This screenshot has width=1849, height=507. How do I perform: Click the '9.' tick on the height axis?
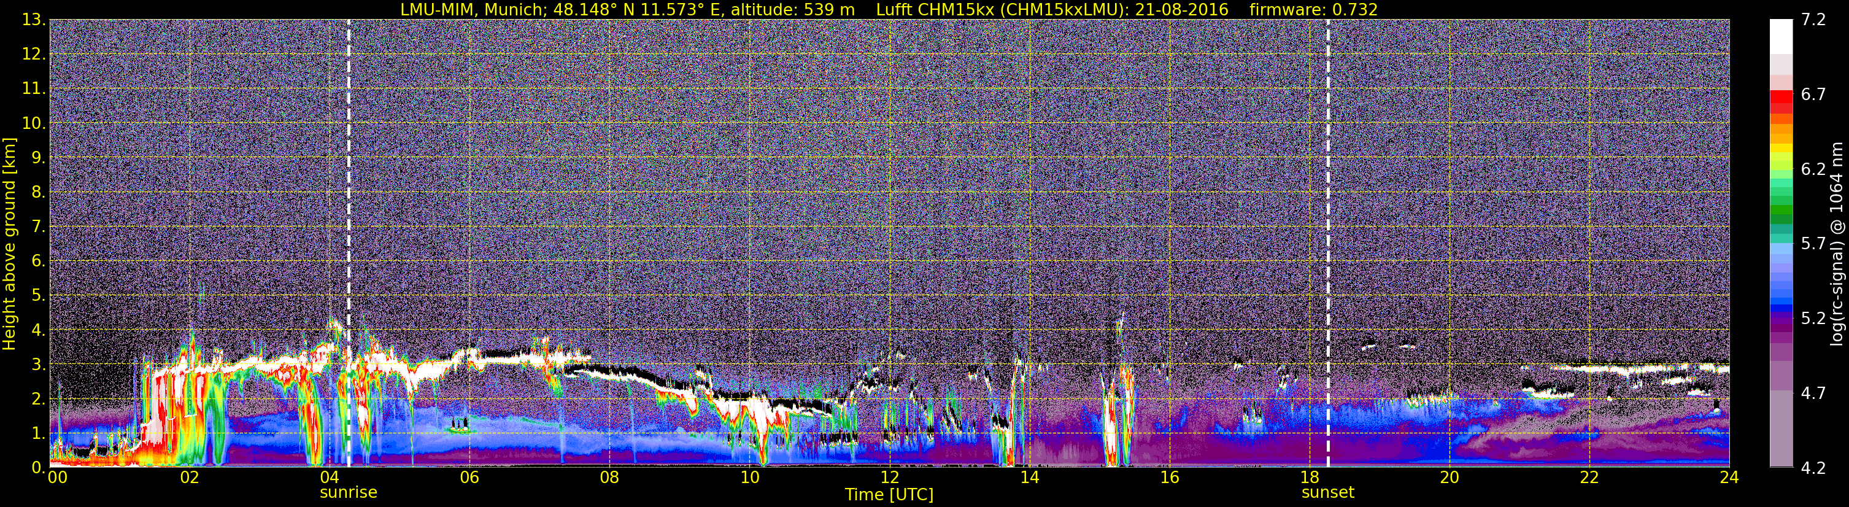[38, 158]
